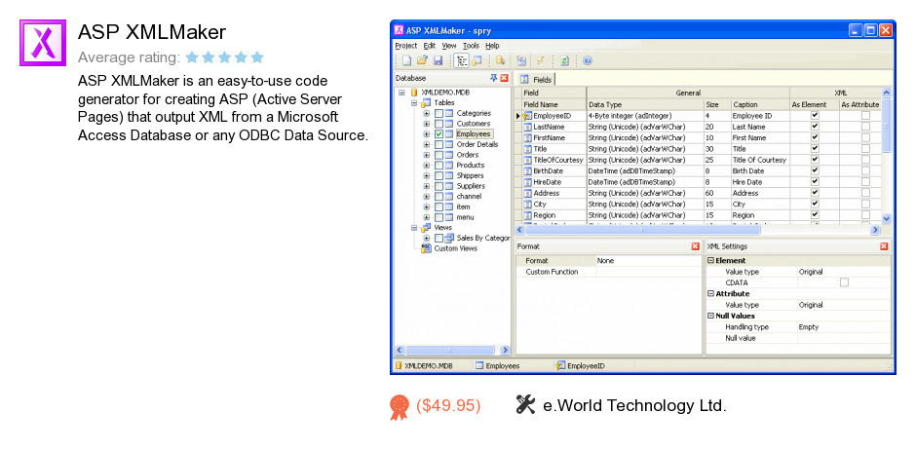Image resolution: width=916 pixels, height=450 pixels.
Task: Select the Employees table in tree
Action: click(x=474, y=134)
